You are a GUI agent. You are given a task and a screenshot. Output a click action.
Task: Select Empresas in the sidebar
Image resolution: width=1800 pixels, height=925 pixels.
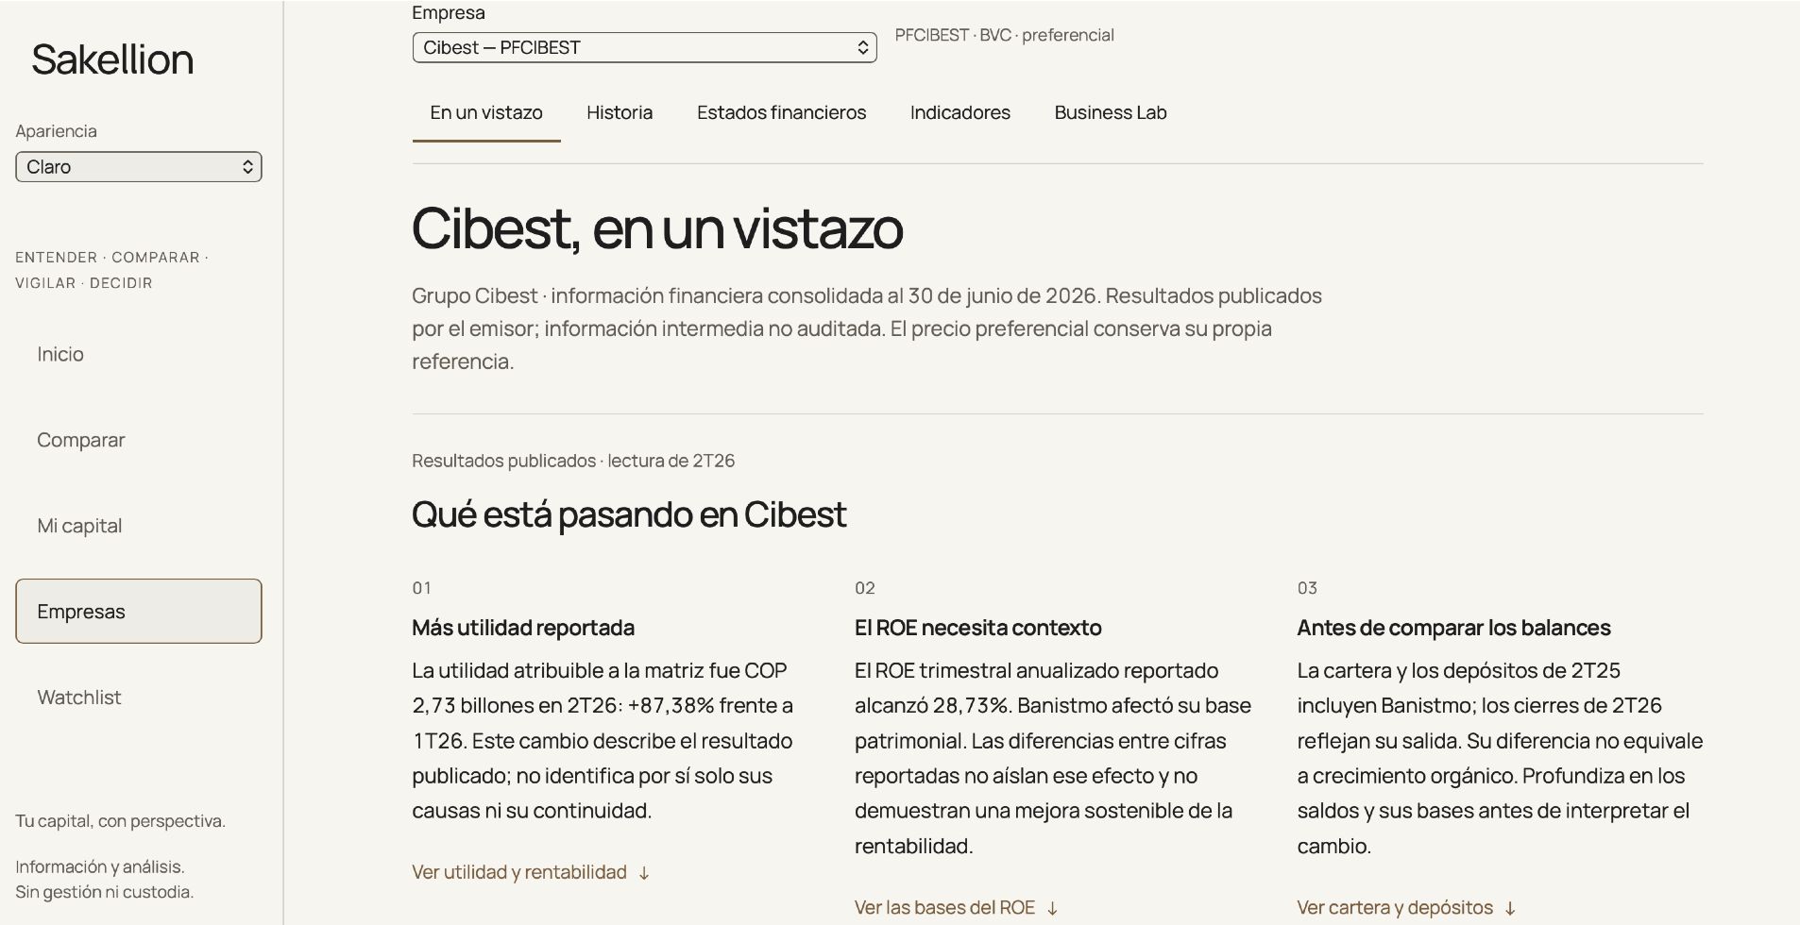(139, 612)
